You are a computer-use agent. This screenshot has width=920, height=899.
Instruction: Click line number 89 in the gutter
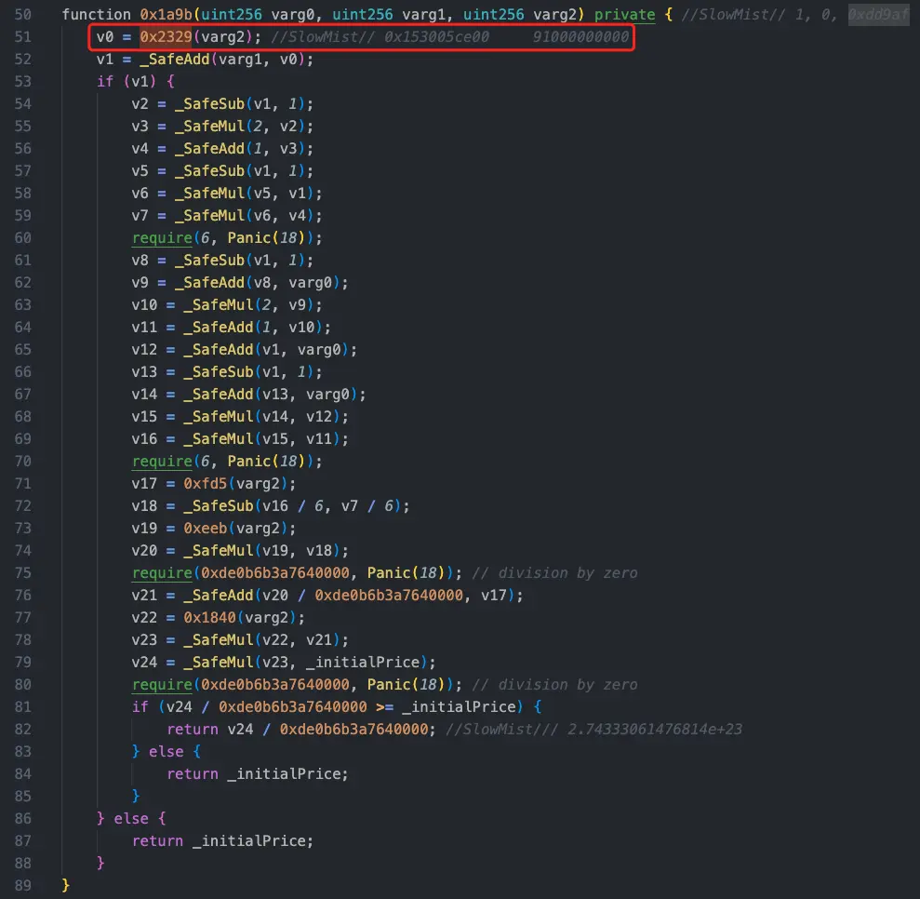[x=23, y=885]
